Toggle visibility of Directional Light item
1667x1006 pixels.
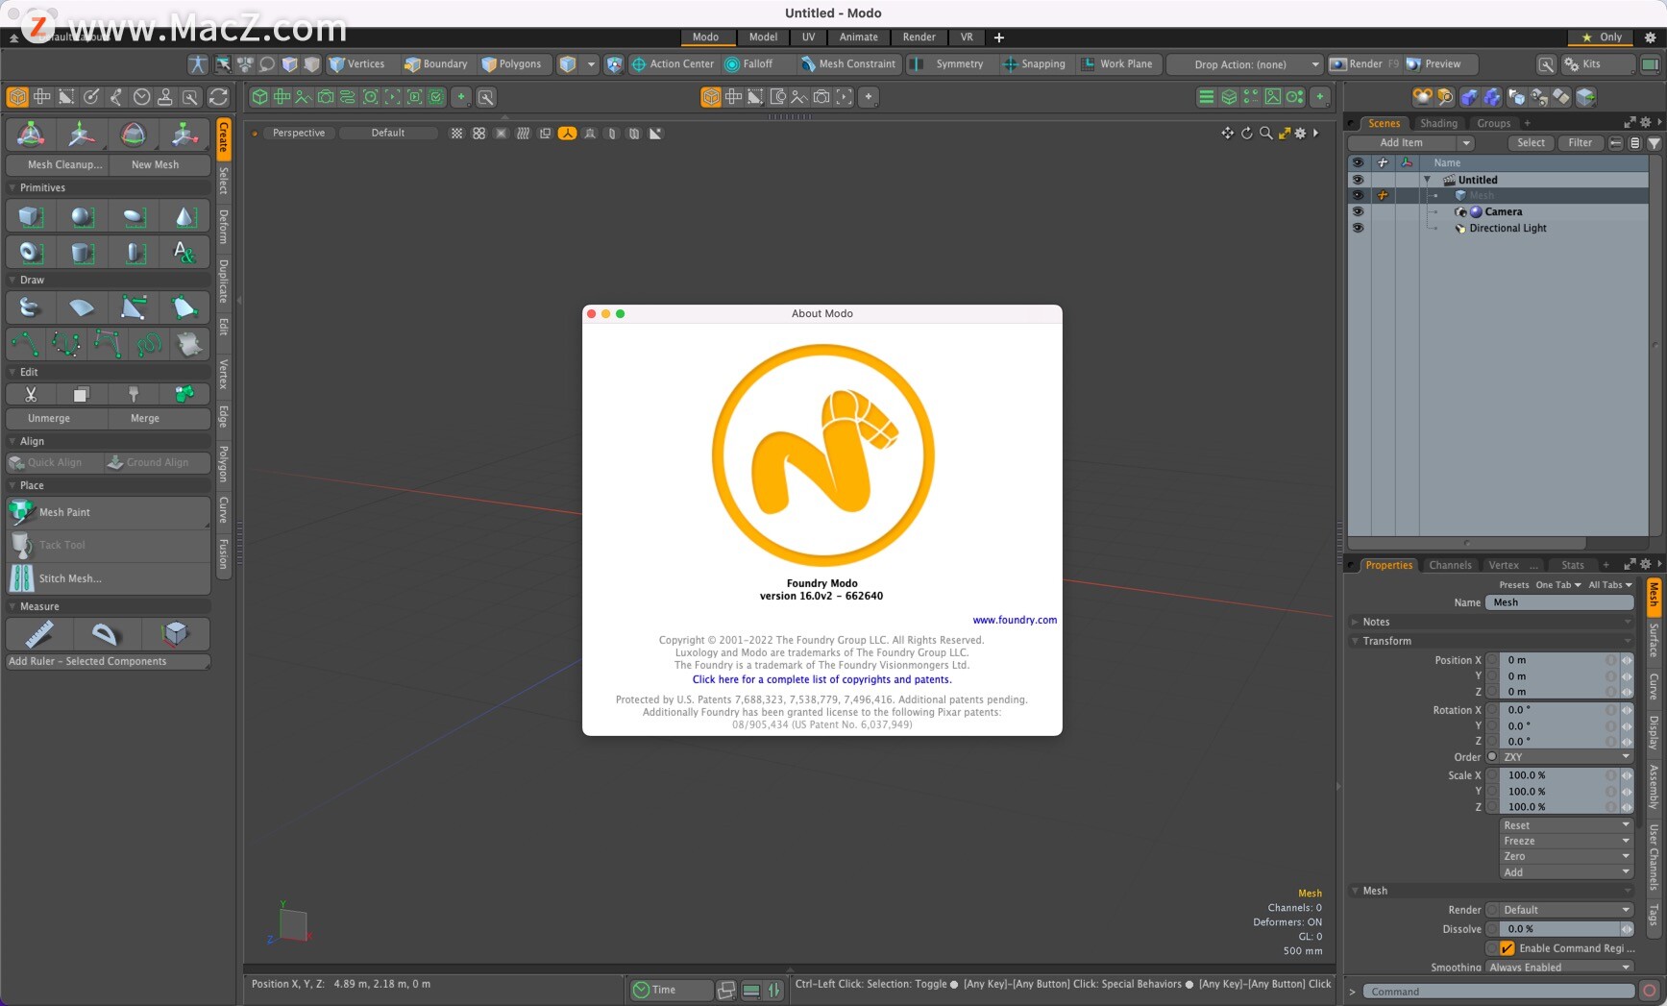[x=1358, y=228]
